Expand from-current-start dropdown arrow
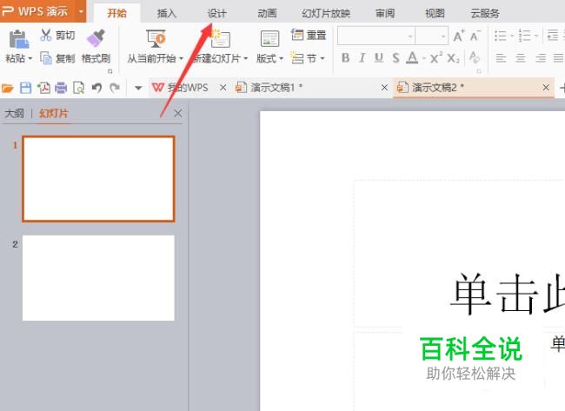 pos(182,58)
